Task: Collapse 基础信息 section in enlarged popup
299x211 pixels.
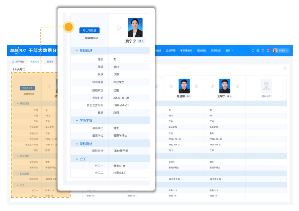Action: pos(77,51)
